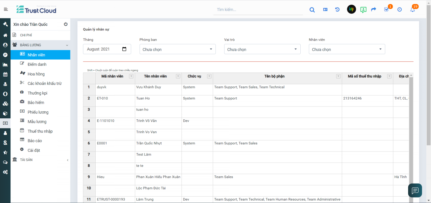Click the Tìm kiếm search field

(258, 10)
